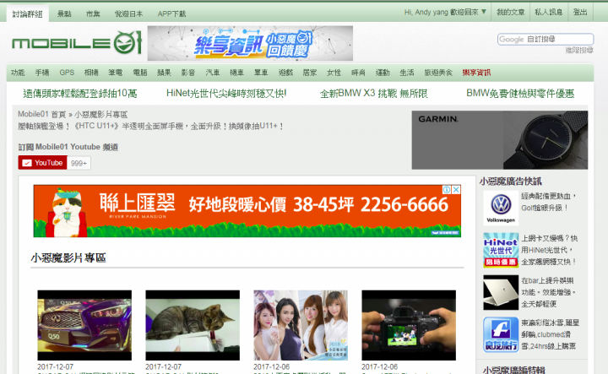Open the GPS category menu
This screenshot has height=374, width=608.
click(x=67, y=73)
